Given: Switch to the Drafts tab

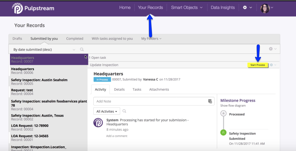Looking at the screenshot, I should coord(17,38).
